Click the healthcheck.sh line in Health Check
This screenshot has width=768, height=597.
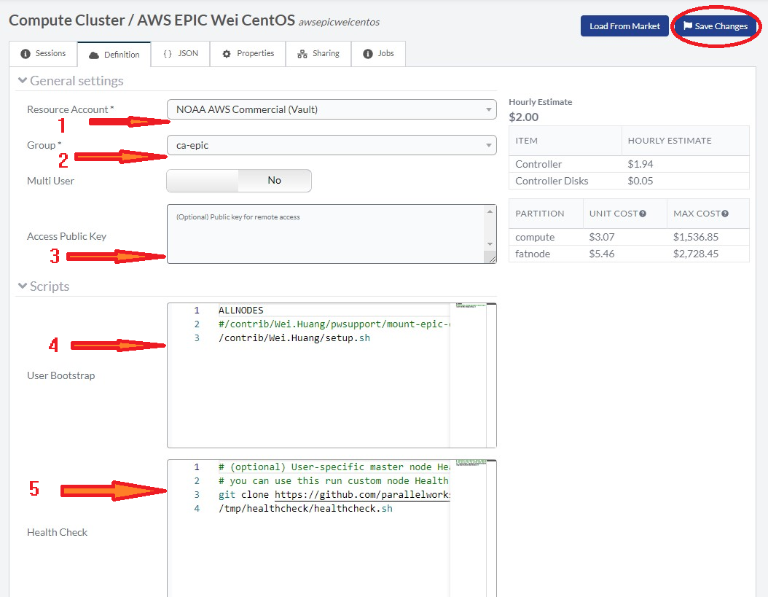tap(305, 508)
